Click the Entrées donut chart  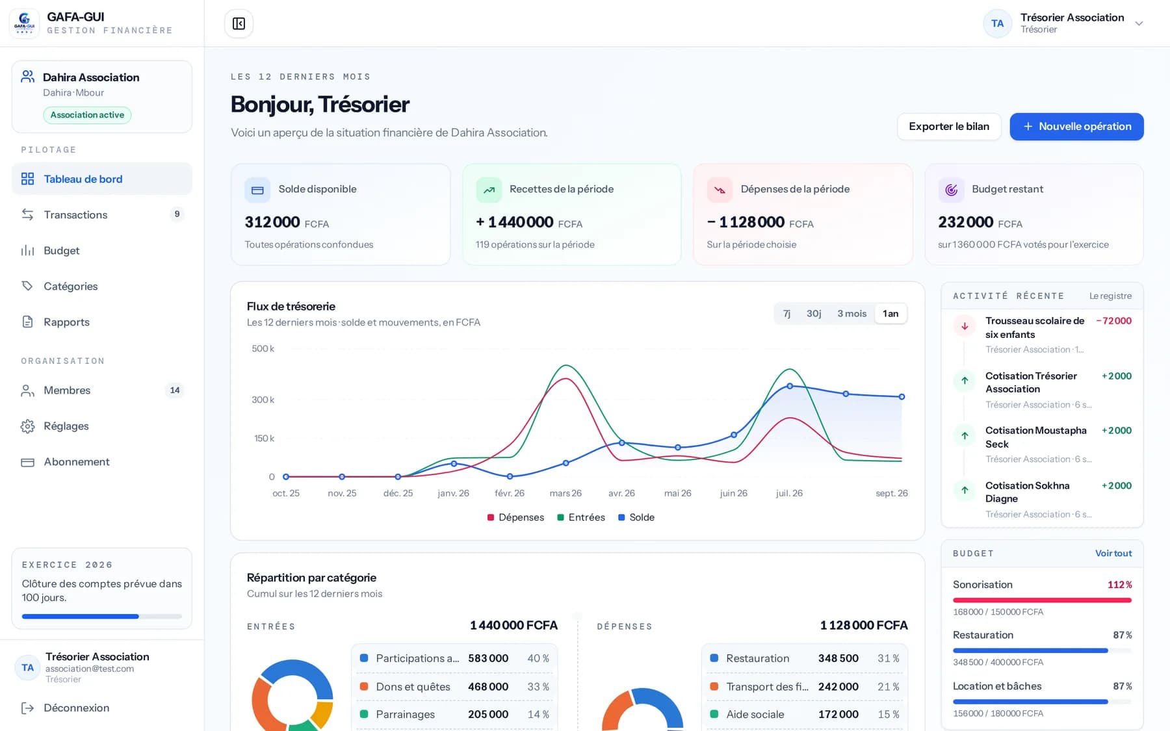(x=292, y=695)
